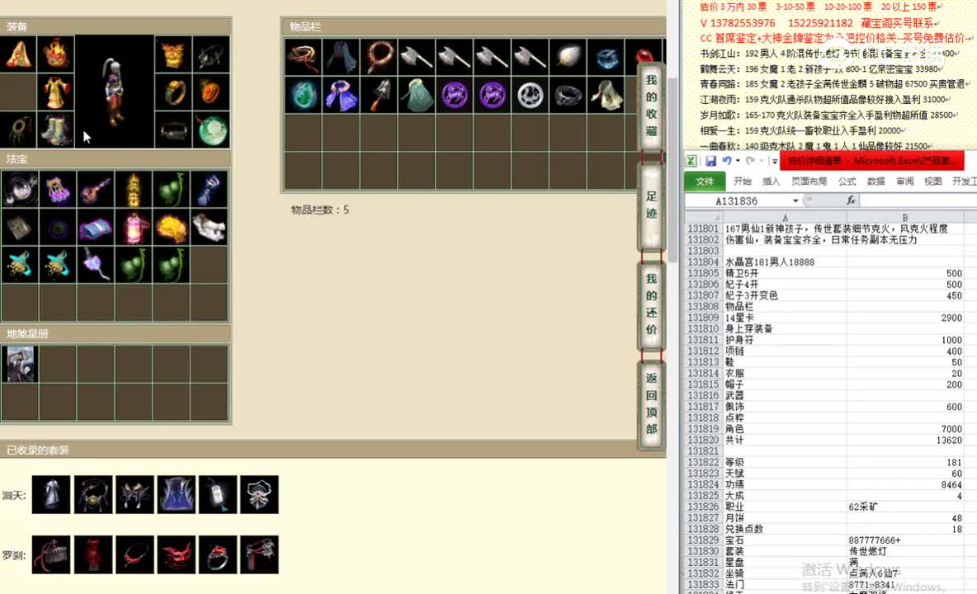977x594 pixels.
Task: Open the star book character portrait
Action: pos(19,364)
